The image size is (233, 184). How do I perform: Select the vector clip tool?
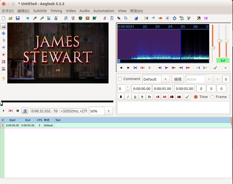point(4,69)
